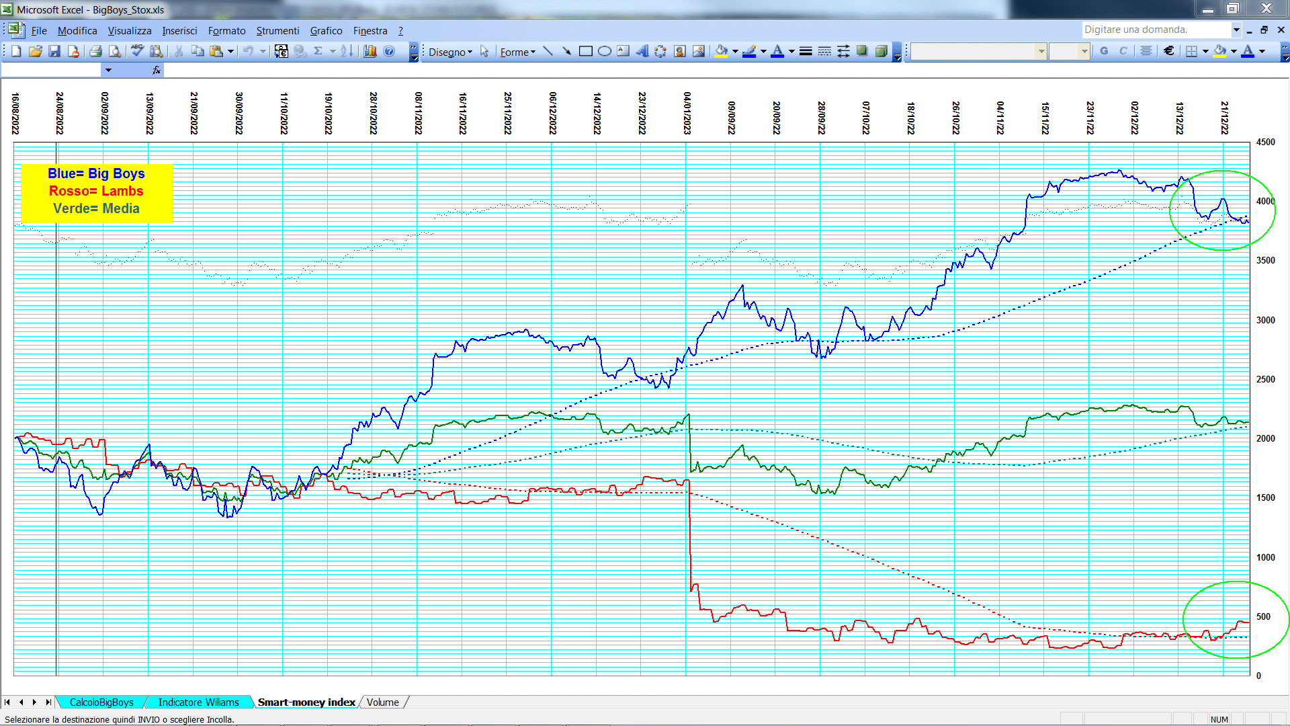Run the ABC spelling check
The width and height of the screenshot is (1290, 726).
point(137,52)
